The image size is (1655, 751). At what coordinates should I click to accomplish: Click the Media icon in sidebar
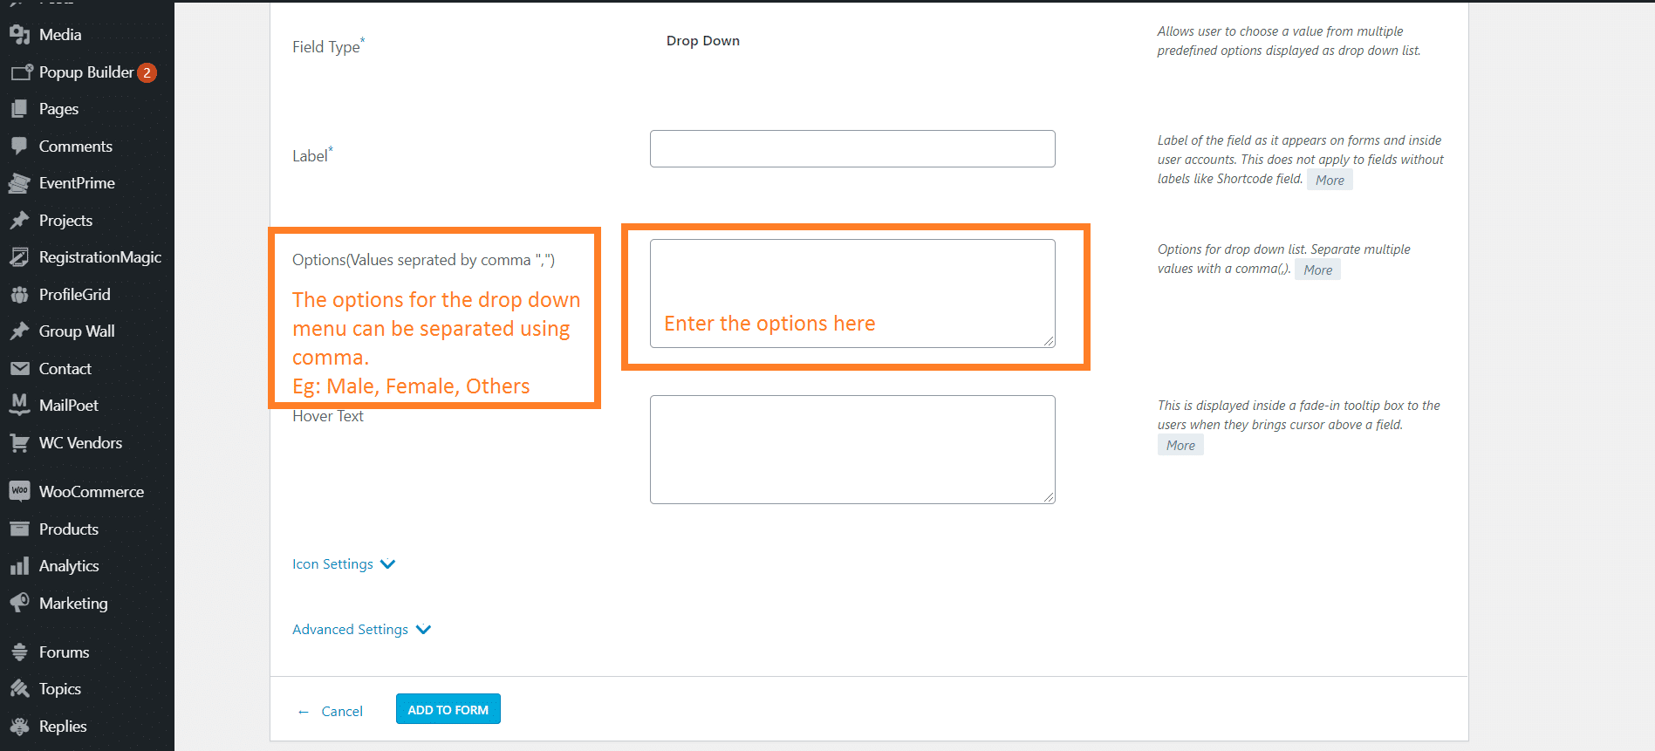click(x=19, y=35)
